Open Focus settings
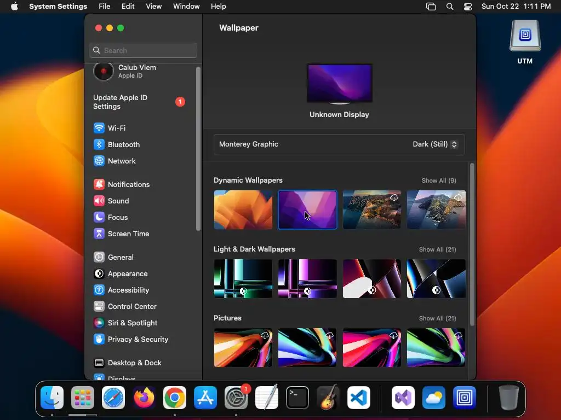561x420 pixels. click(x=111, y=217)
